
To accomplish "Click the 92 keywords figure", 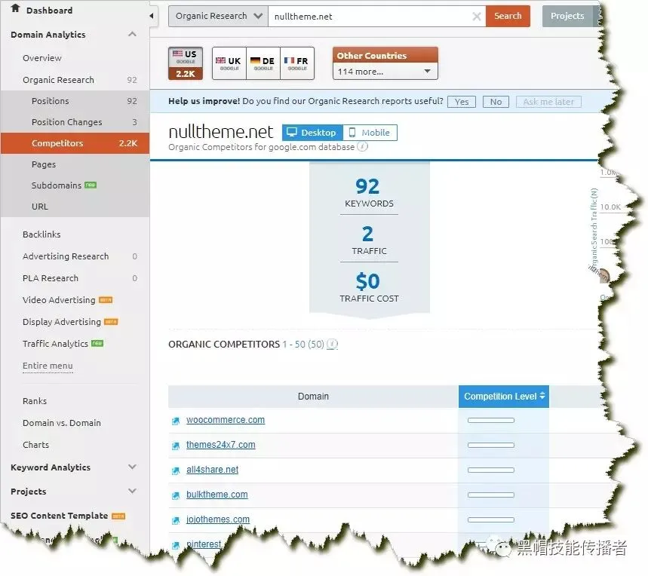I will click(x=367, y=186).
